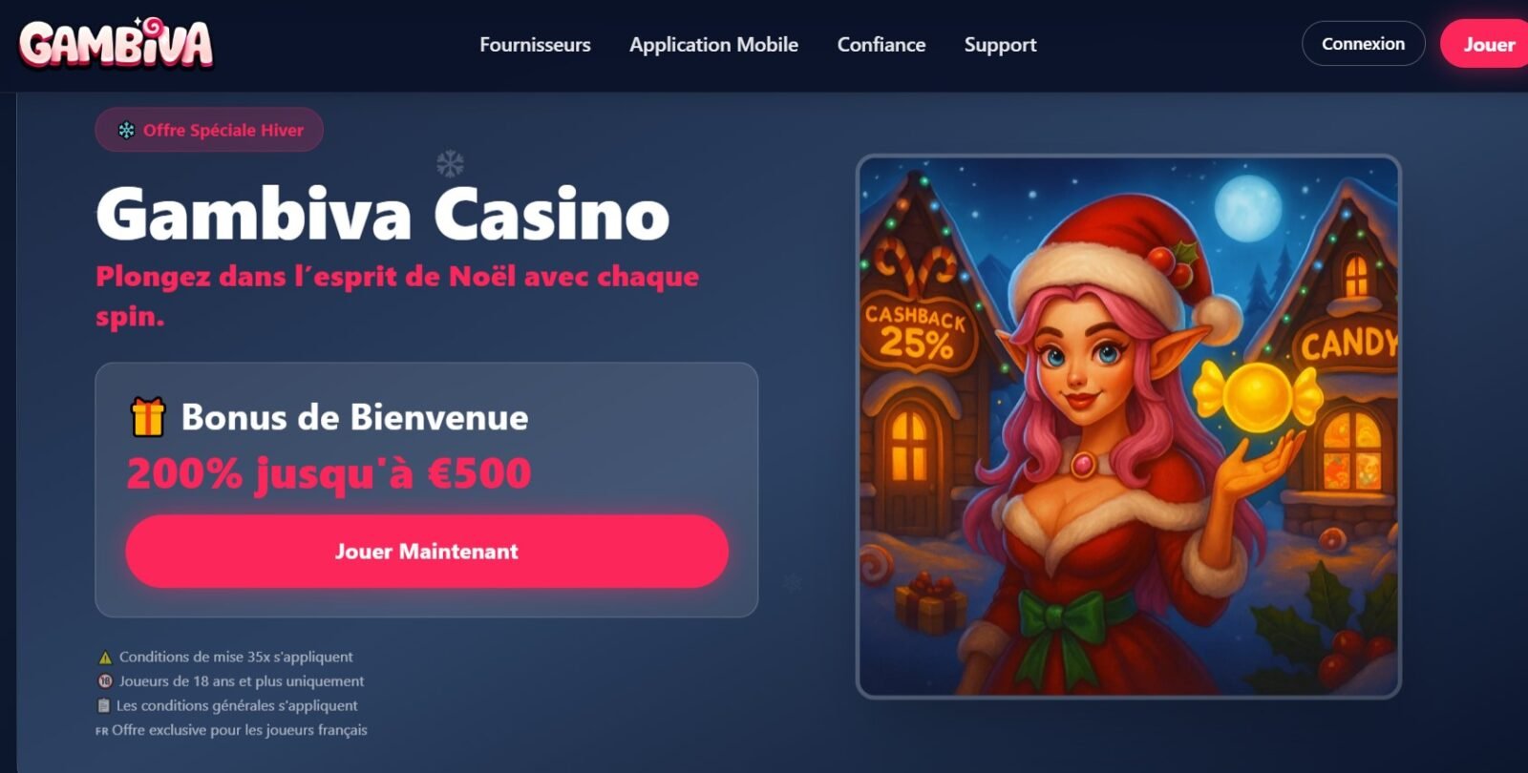The height and width of the screenshot is (773, 1528).
Task: Click the 200% jusqu'à €500 bonus text
Action: pos(329,473)
